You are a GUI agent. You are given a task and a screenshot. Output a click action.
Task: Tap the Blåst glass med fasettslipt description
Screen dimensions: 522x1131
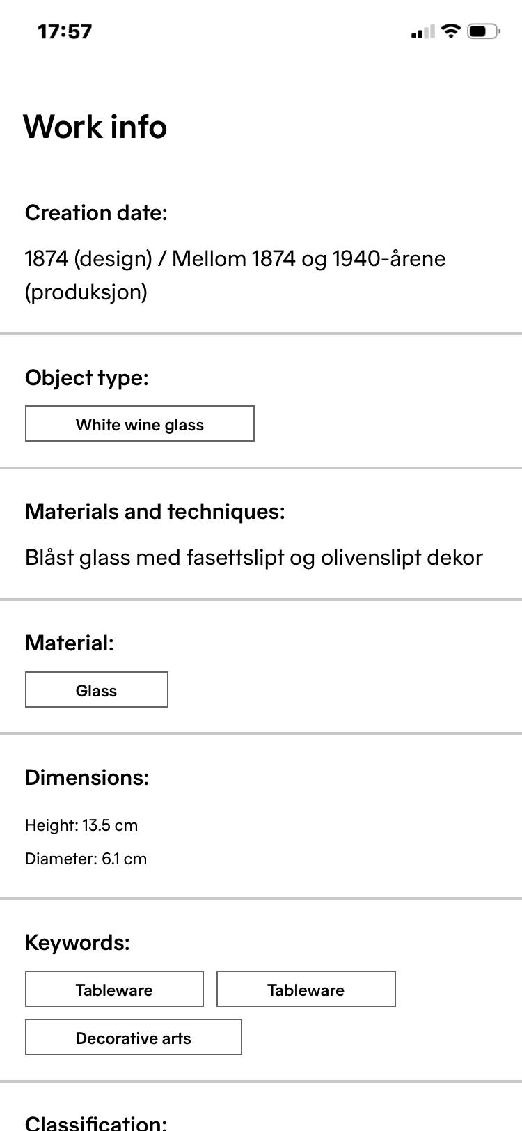point(254,557)
